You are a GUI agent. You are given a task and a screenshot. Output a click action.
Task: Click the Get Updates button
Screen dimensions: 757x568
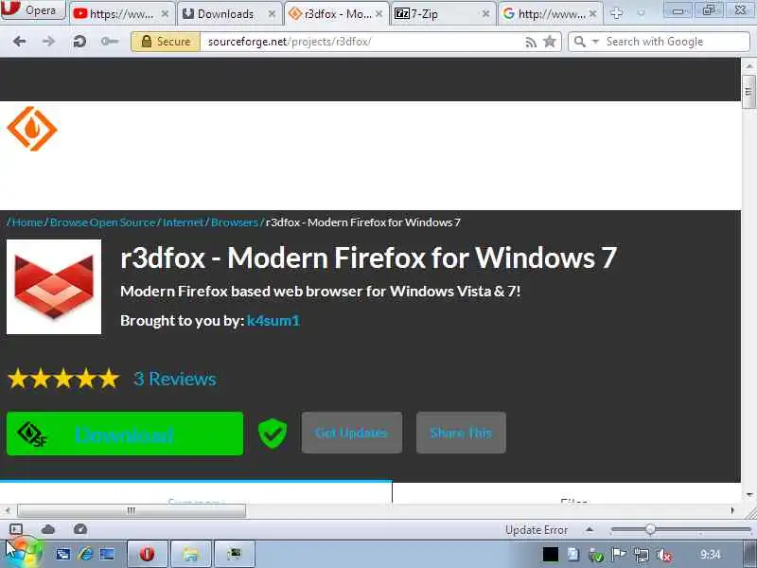click(x=351, y=433)
